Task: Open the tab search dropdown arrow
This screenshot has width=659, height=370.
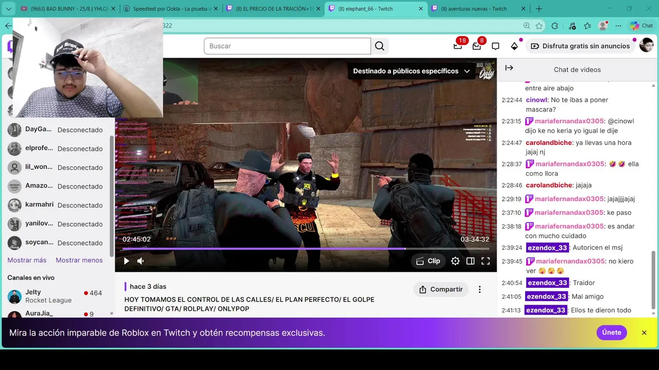Action: click(8, 9)
